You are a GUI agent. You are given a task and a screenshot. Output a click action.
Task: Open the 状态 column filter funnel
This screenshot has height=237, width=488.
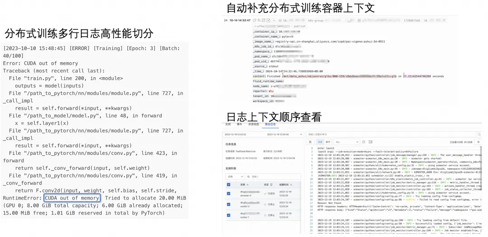point(272,185)
